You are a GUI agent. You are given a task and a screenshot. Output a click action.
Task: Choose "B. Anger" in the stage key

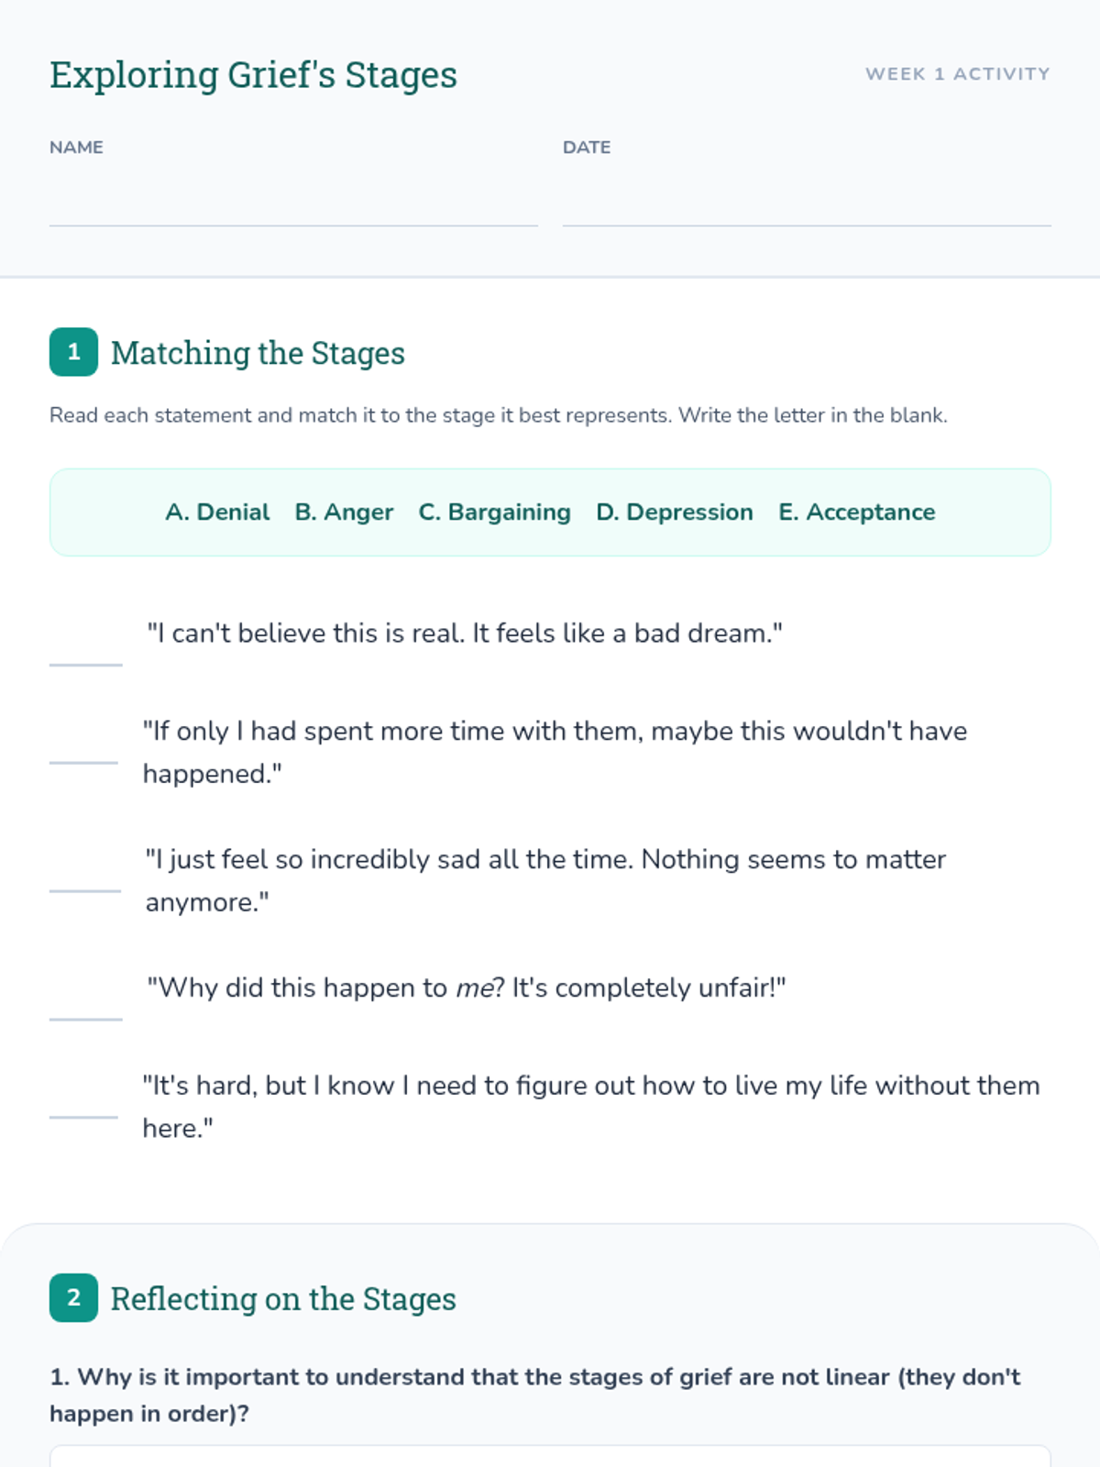[x=344, y=512]
